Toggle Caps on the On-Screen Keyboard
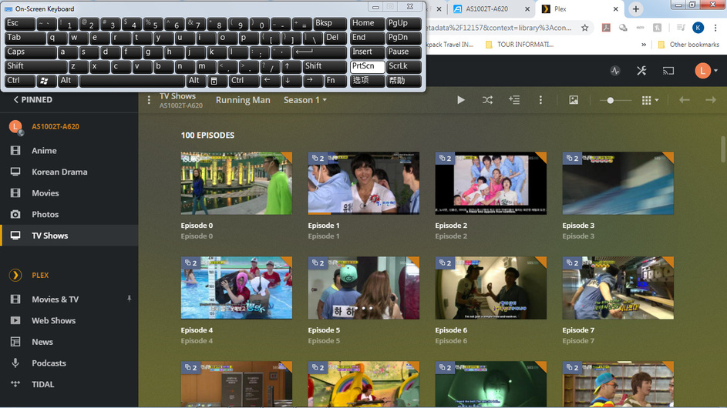This screenshot has width=727, height=408. 31,52
